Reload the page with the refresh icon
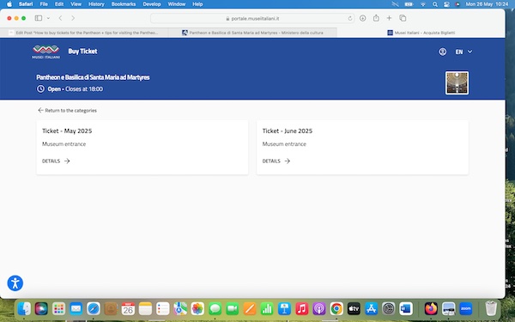The width and height of the screenshot is (515, 322). point(350,18)
